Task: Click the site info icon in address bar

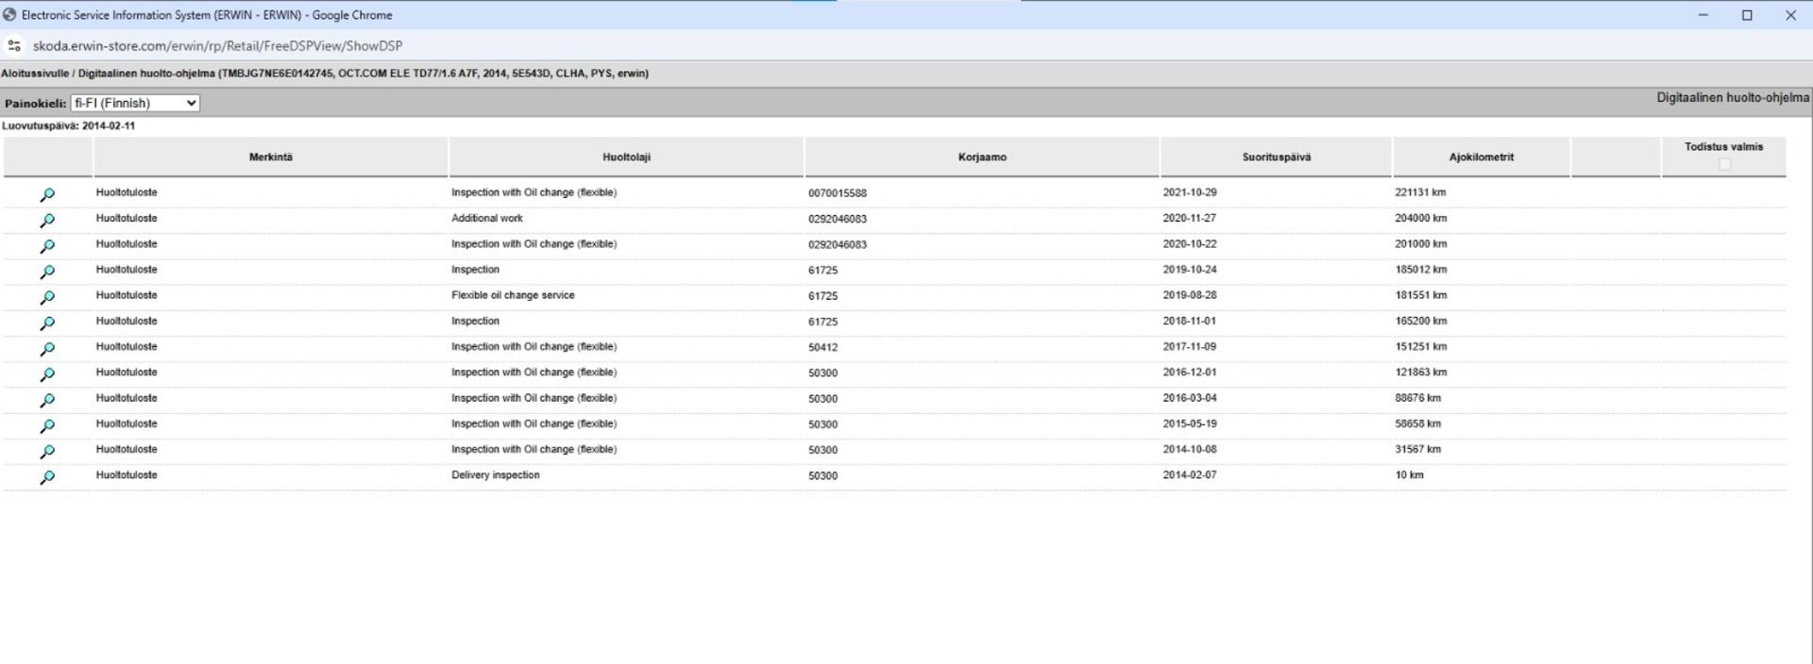Action: (14, 45)
